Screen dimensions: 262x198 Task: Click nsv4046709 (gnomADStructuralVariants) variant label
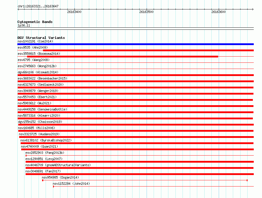58,165
